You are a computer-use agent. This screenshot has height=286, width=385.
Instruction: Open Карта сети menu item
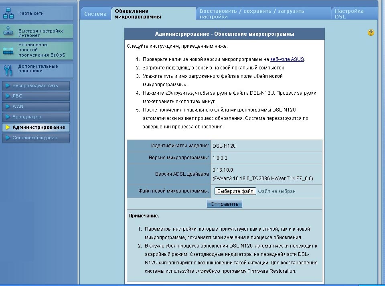click(36, 13)
